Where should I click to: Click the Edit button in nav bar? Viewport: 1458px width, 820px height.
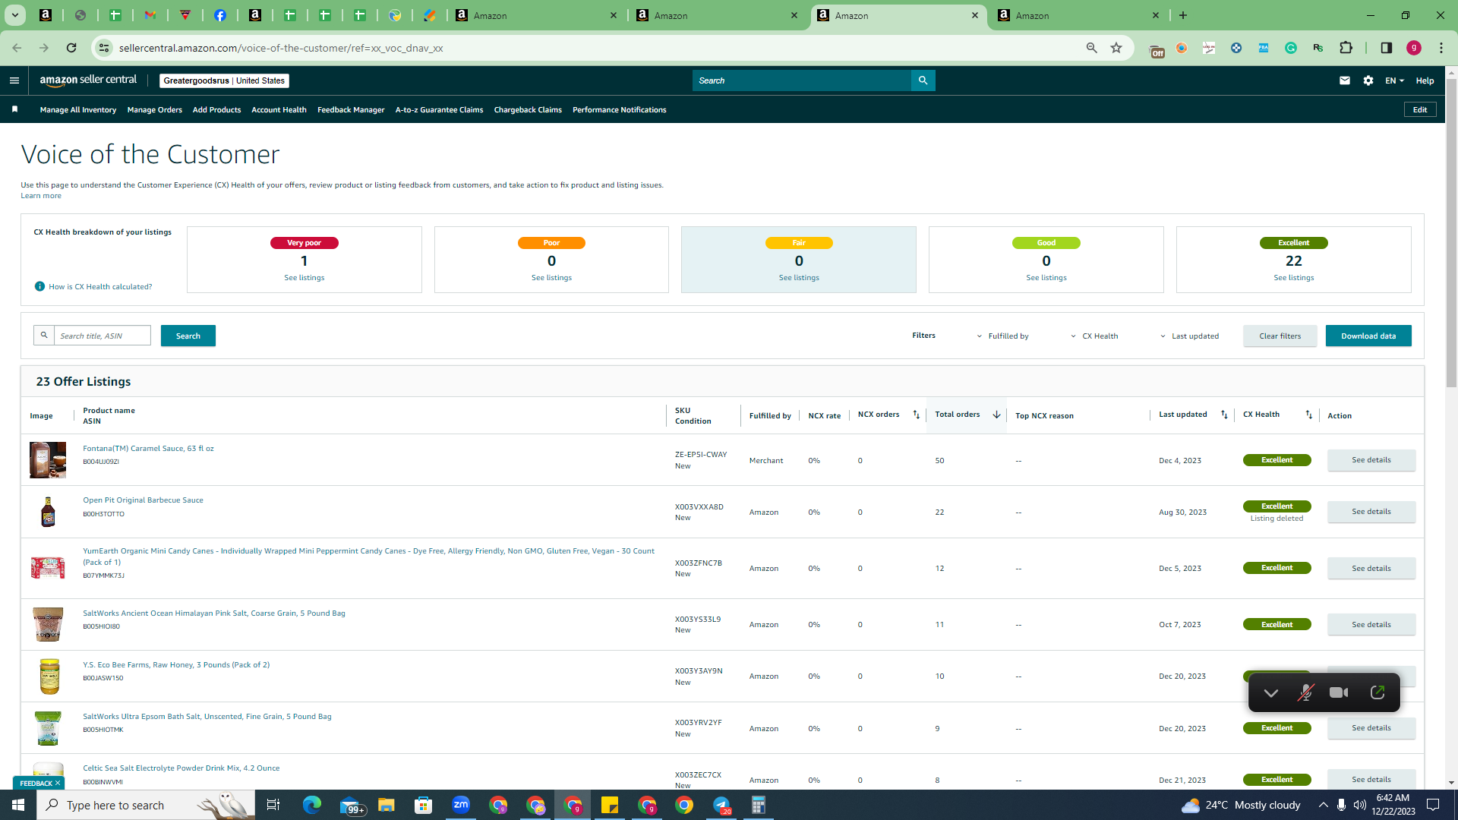(x=1420, y=109)
